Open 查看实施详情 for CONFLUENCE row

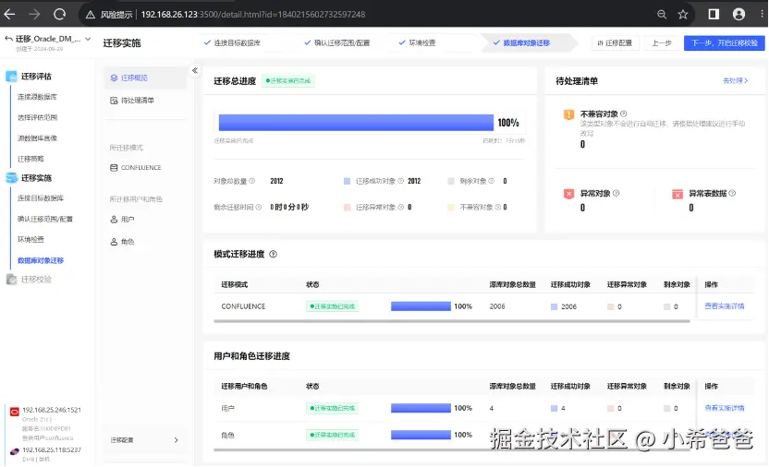[x=725, y=306]
